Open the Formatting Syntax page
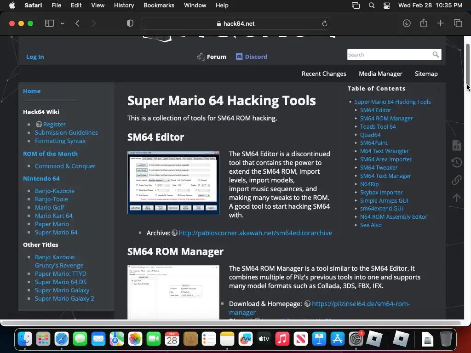 coord(60,141)
